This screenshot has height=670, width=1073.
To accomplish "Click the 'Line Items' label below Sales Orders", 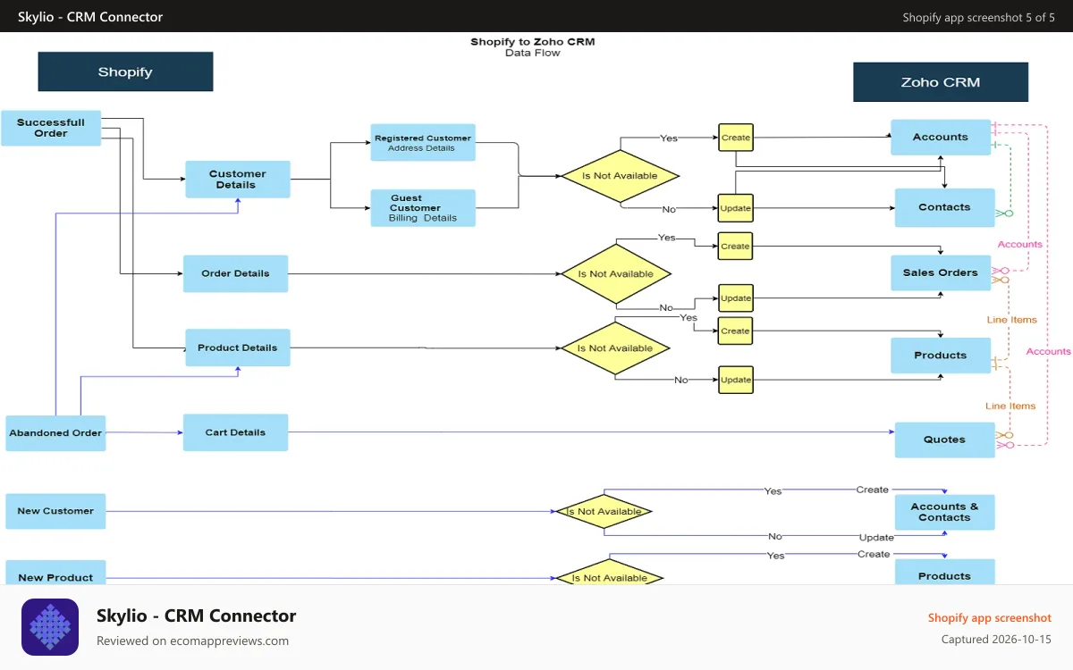I will (x=1012, y=320).
